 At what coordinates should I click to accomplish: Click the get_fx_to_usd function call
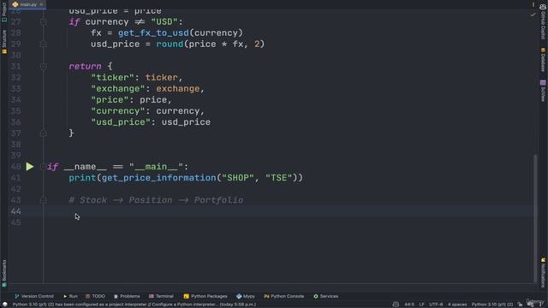(153, 33)
